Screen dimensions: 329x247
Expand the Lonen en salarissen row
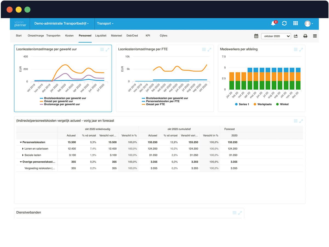pos(23,149)
